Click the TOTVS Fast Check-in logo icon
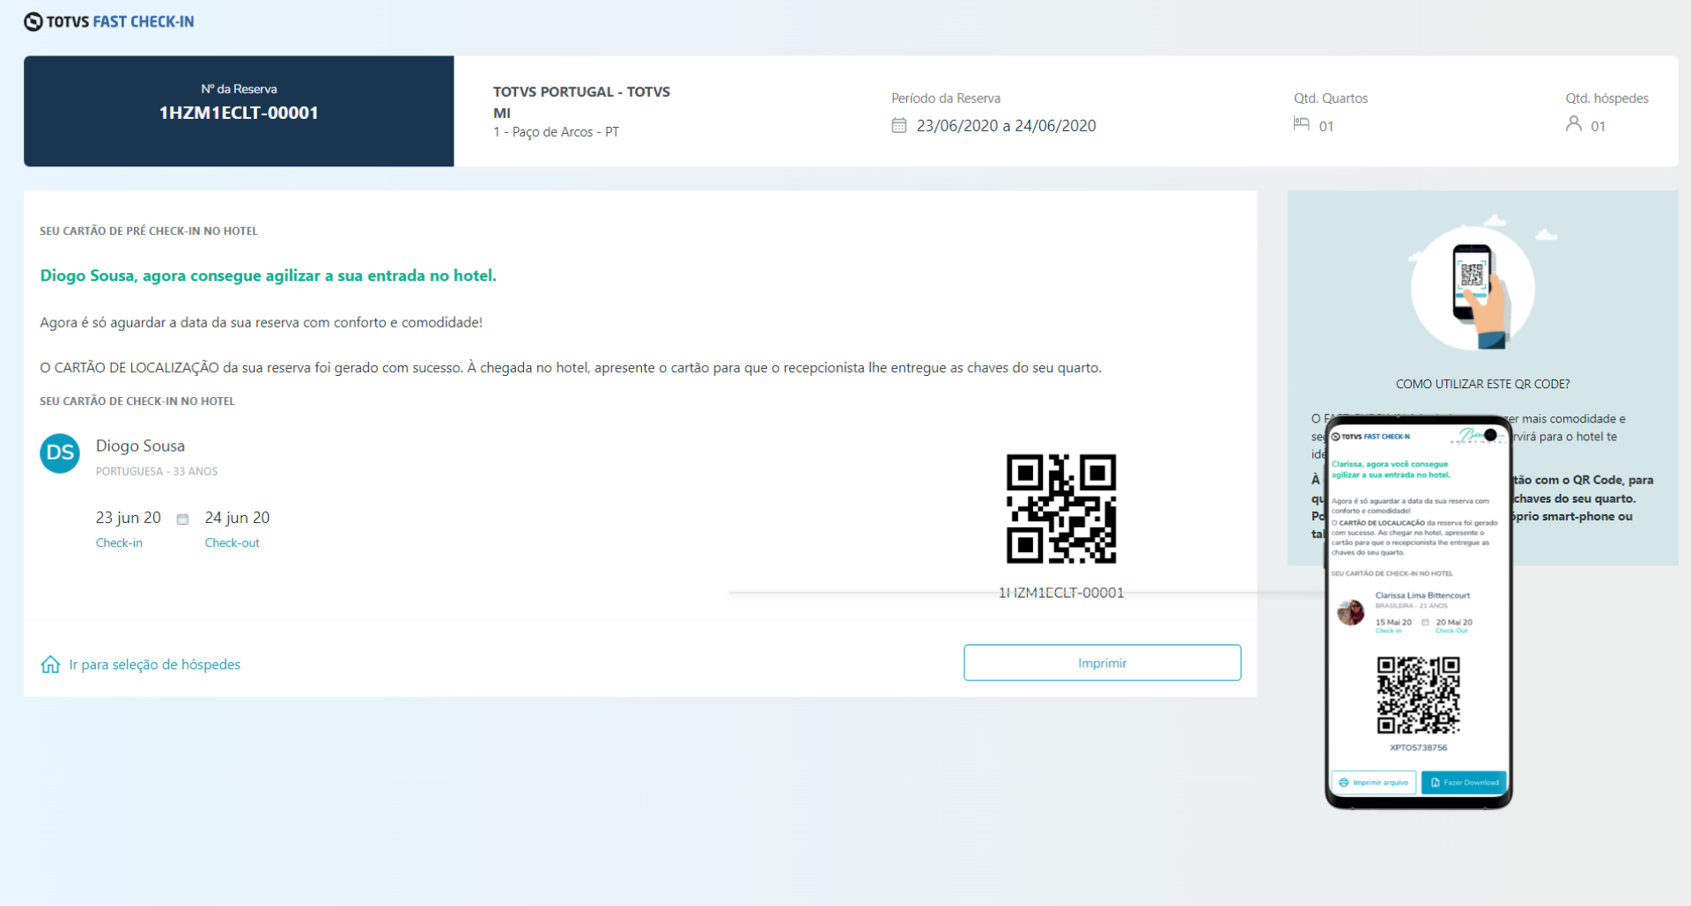The height and width of the screenshot is (906, 1691). pyautogui.click(x=33, y=22)
